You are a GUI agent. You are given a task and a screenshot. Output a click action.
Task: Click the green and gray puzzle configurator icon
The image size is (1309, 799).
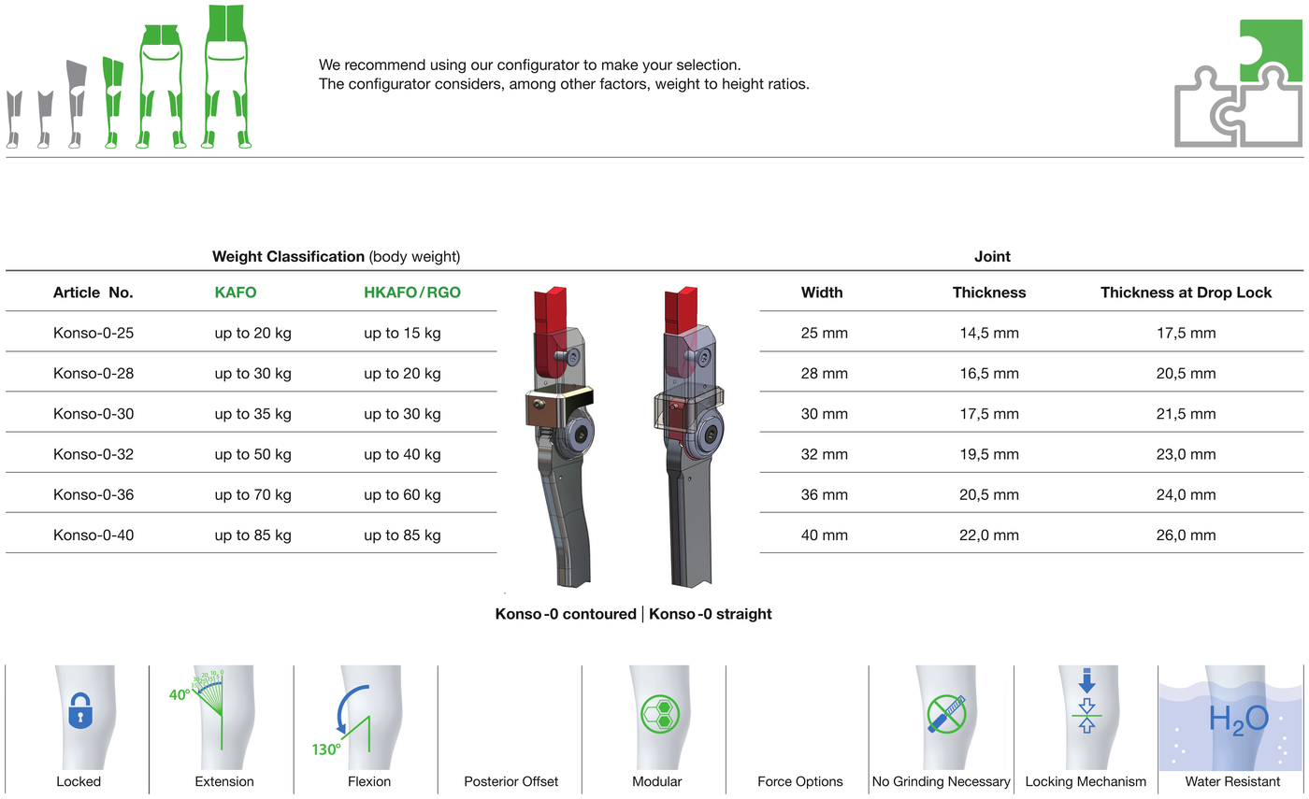(x=1239, y=82)
